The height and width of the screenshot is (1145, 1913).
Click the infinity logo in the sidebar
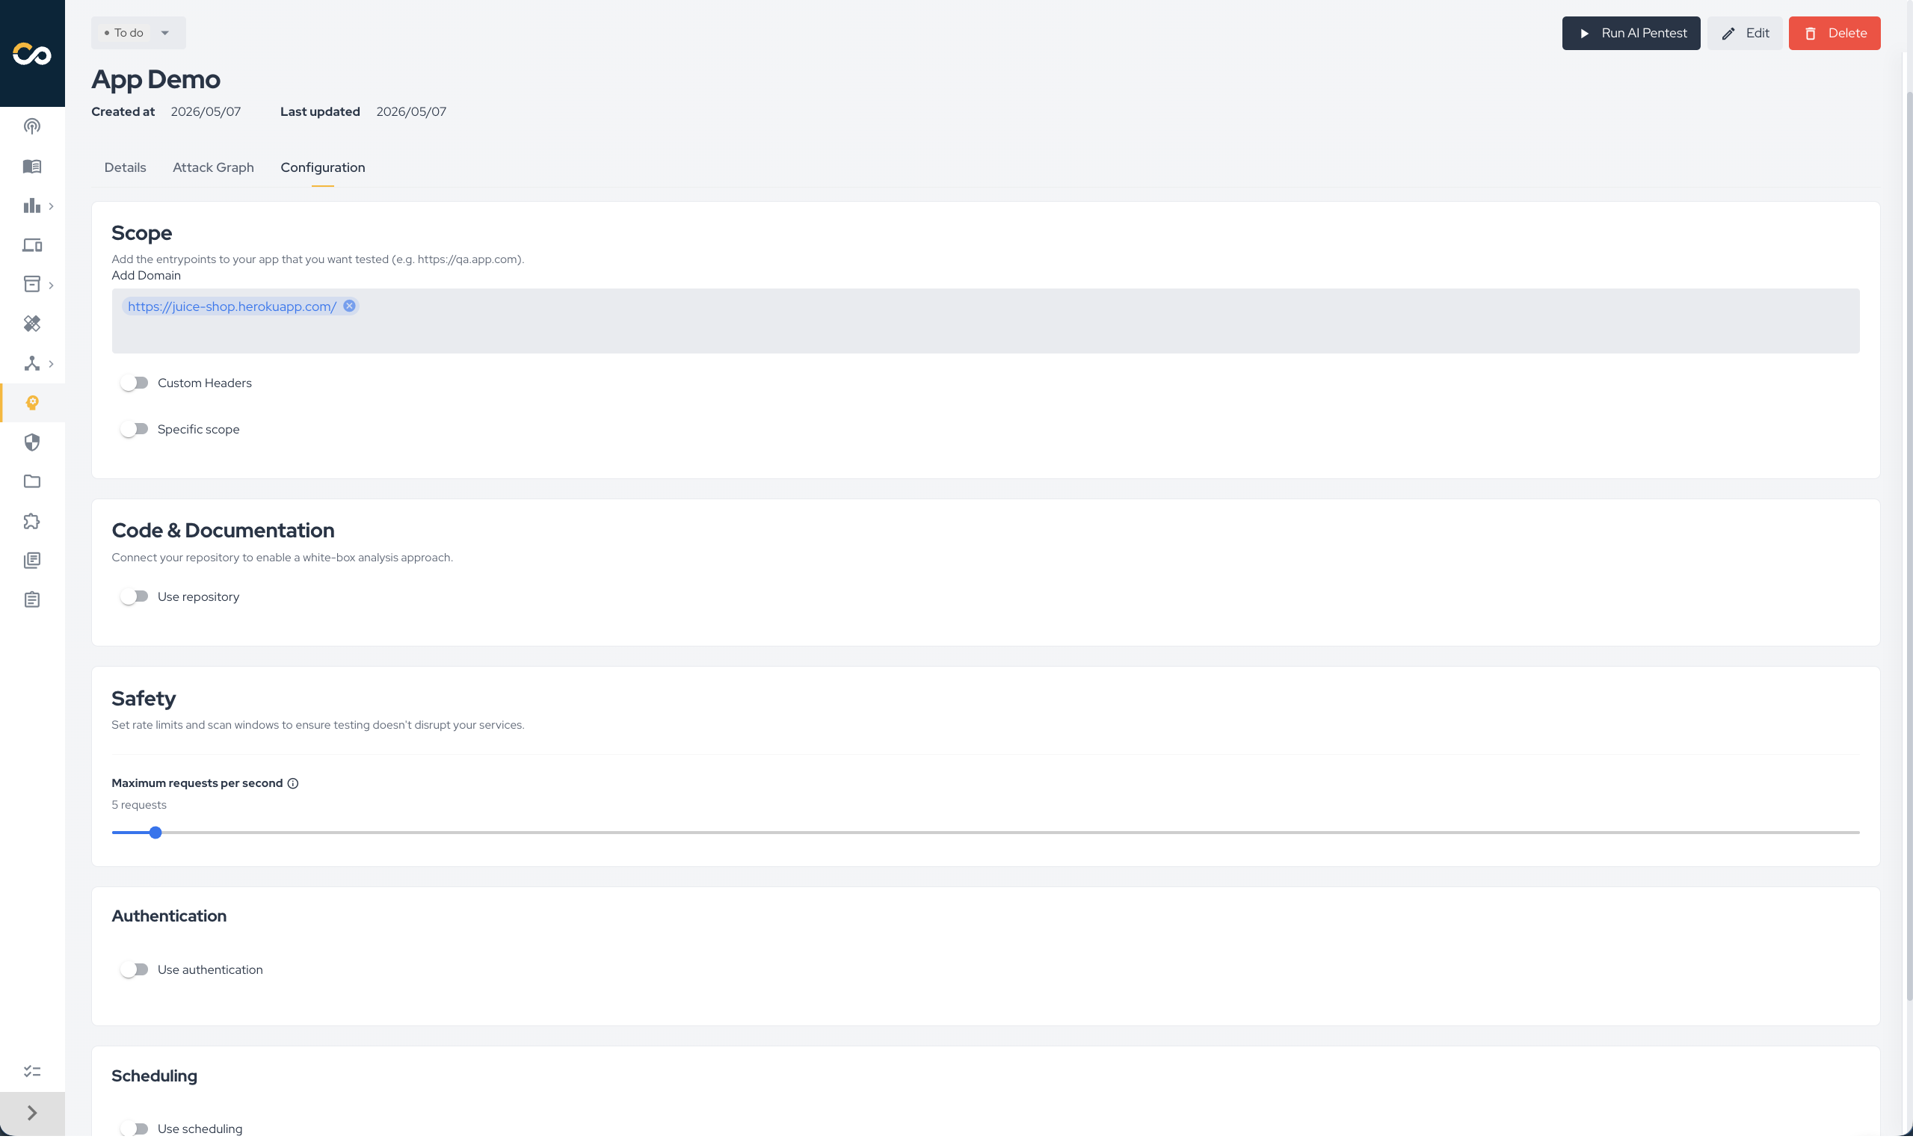pyautogui.click(x=31, y=54)
